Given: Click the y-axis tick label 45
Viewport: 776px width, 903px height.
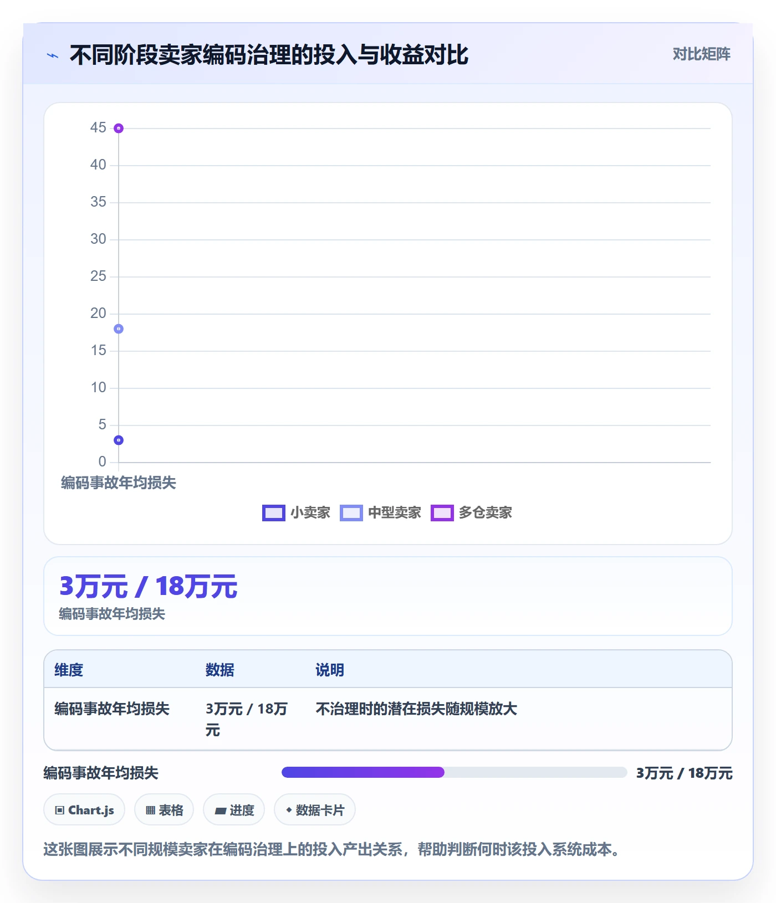Looking at the screenshot, I should tap(98, 128).
